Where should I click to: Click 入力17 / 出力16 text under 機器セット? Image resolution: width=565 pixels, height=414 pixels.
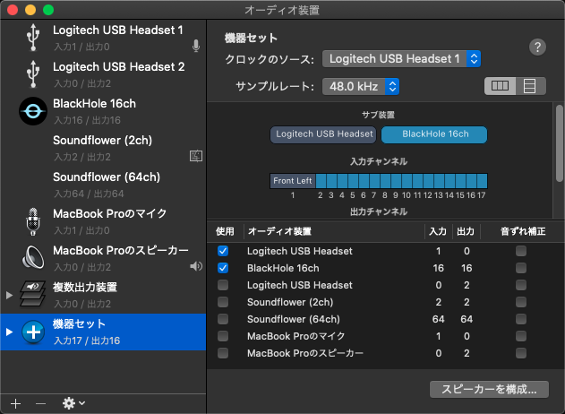coord(87,341)
